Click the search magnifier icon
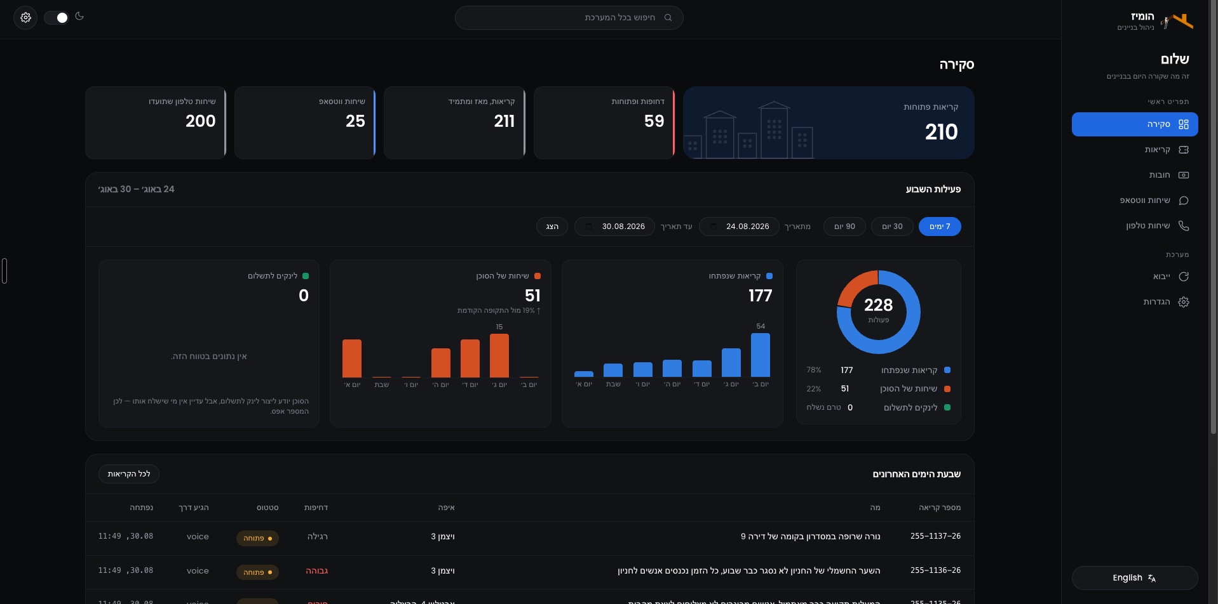The height and width of the screenshot is (604, 1218). click(668, 18)
